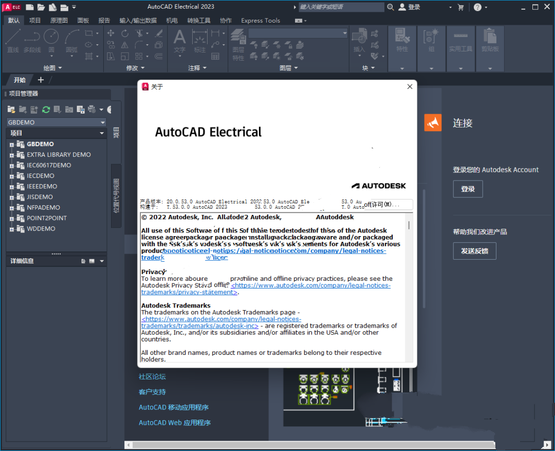Click the search magnifier icon
This screenshot has height=451, width=555.
tap(391, 7)
